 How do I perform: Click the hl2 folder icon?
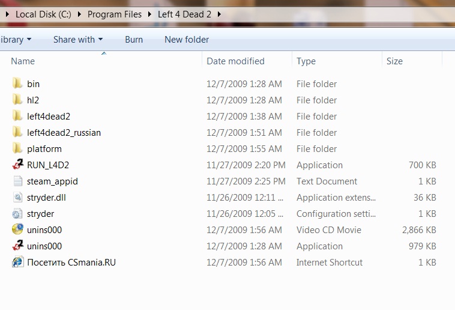click(x=17, y=100)
